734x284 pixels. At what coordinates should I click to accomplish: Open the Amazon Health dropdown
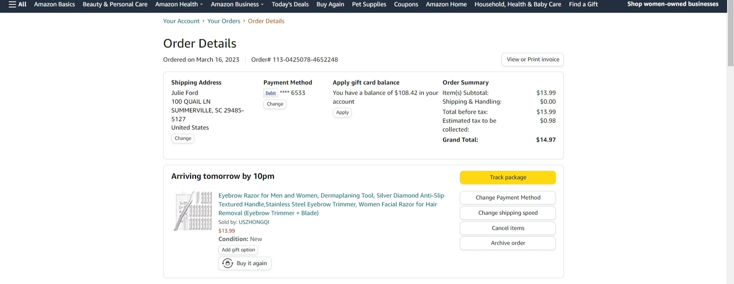coord(179,4)
